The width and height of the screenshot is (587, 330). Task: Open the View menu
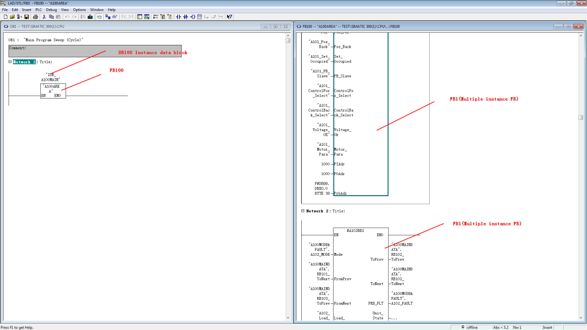(x=65, y=10)
